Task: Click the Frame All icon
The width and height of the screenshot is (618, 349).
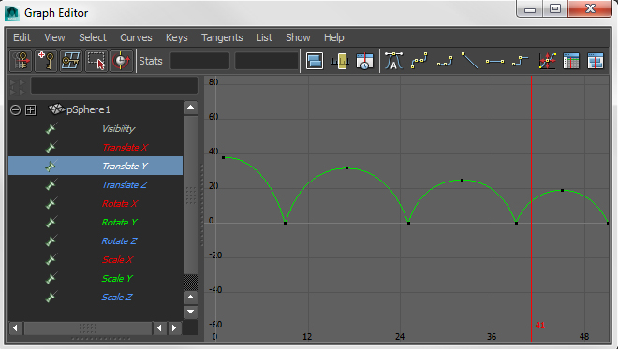Action: (x=315, y=61)
